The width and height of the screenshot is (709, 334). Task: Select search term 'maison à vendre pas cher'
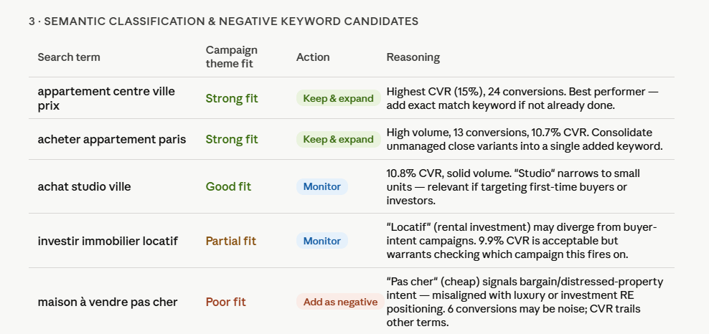(x=107, y=302)
